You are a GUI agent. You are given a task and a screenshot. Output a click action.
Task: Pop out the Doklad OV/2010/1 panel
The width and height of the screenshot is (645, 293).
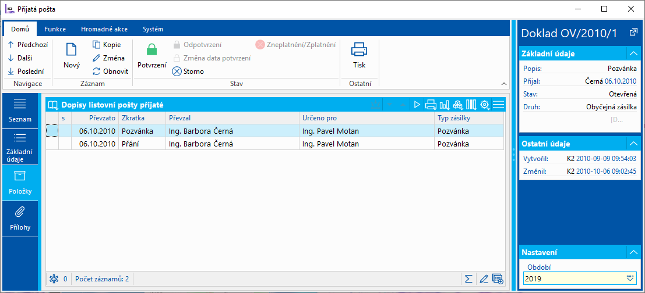point(633,33)
